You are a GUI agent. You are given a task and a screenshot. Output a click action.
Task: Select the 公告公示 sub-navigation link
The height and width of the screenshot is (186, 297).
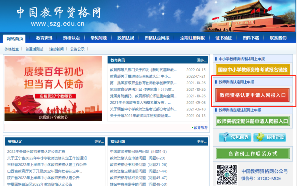tap(77, 49)
